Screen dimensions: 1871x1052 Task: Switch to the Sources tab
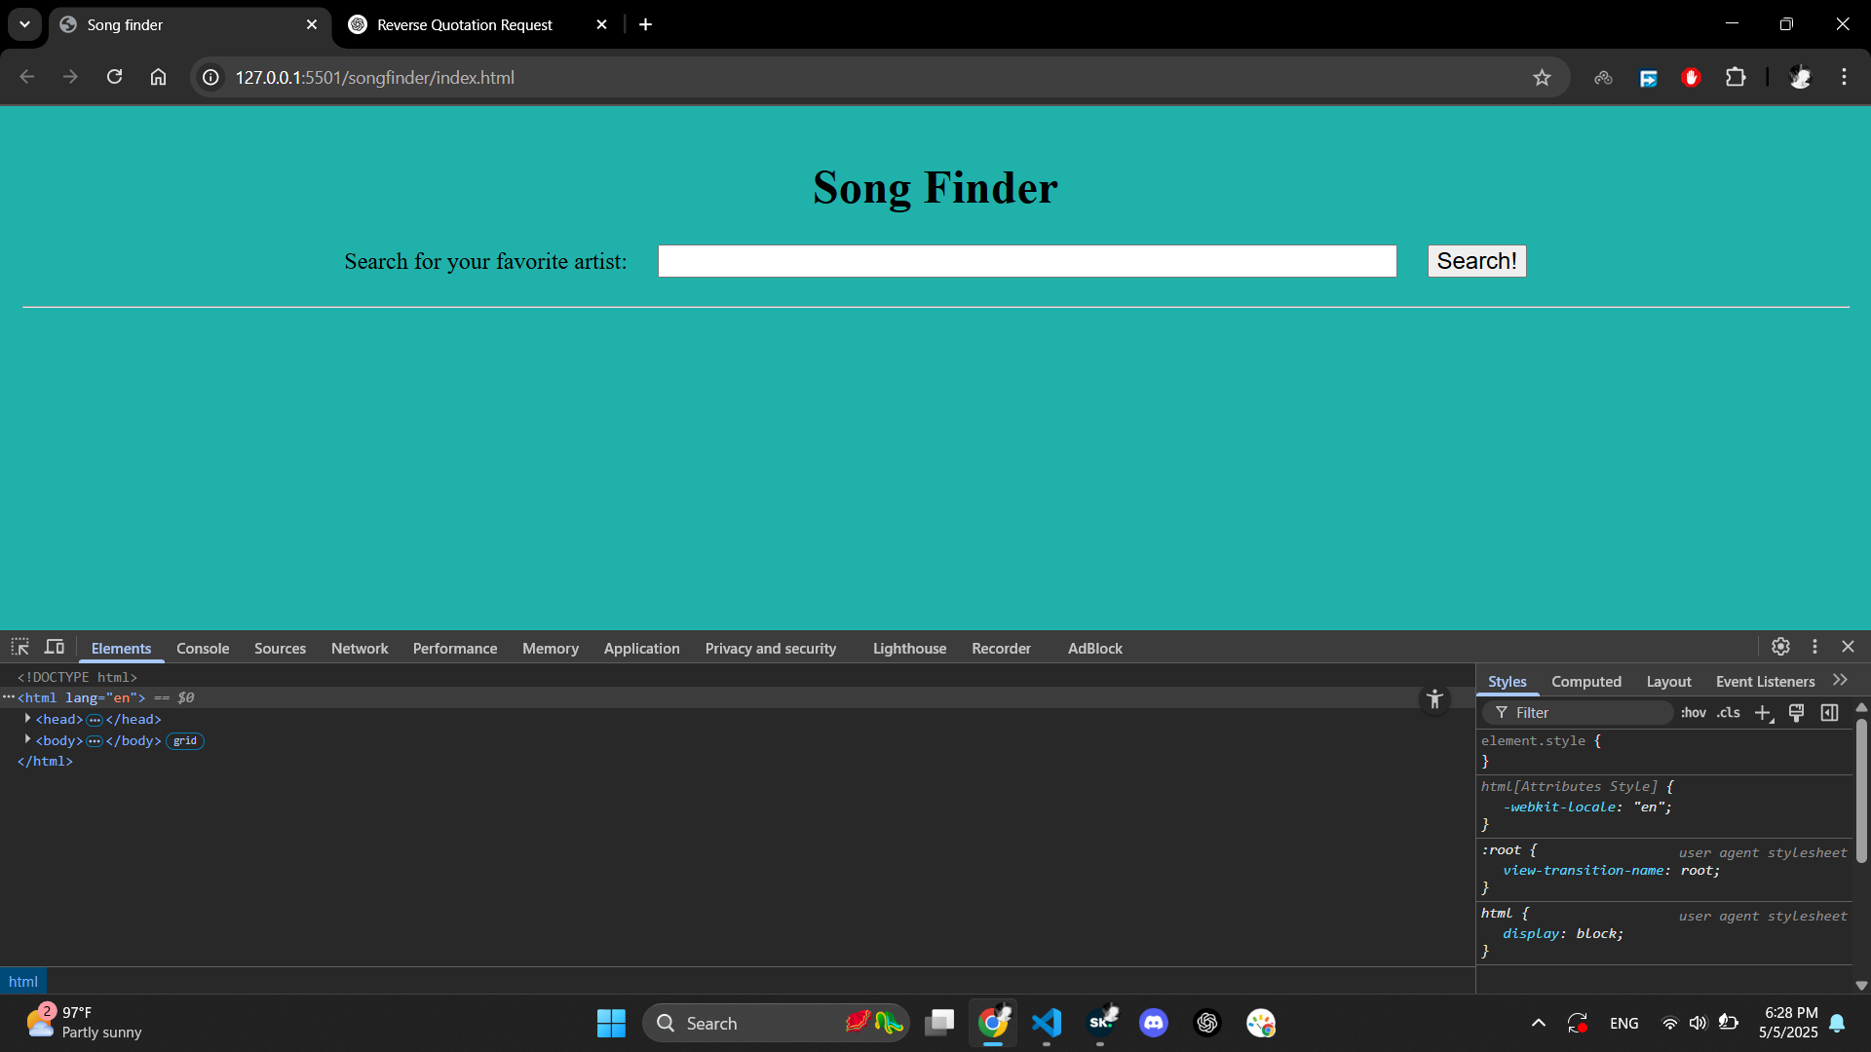click(280, 648)
